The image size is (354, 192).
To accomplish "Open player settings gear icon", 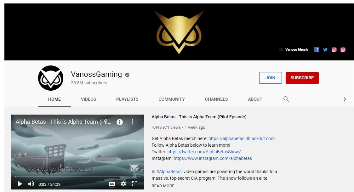I will [x=123, y=184].
